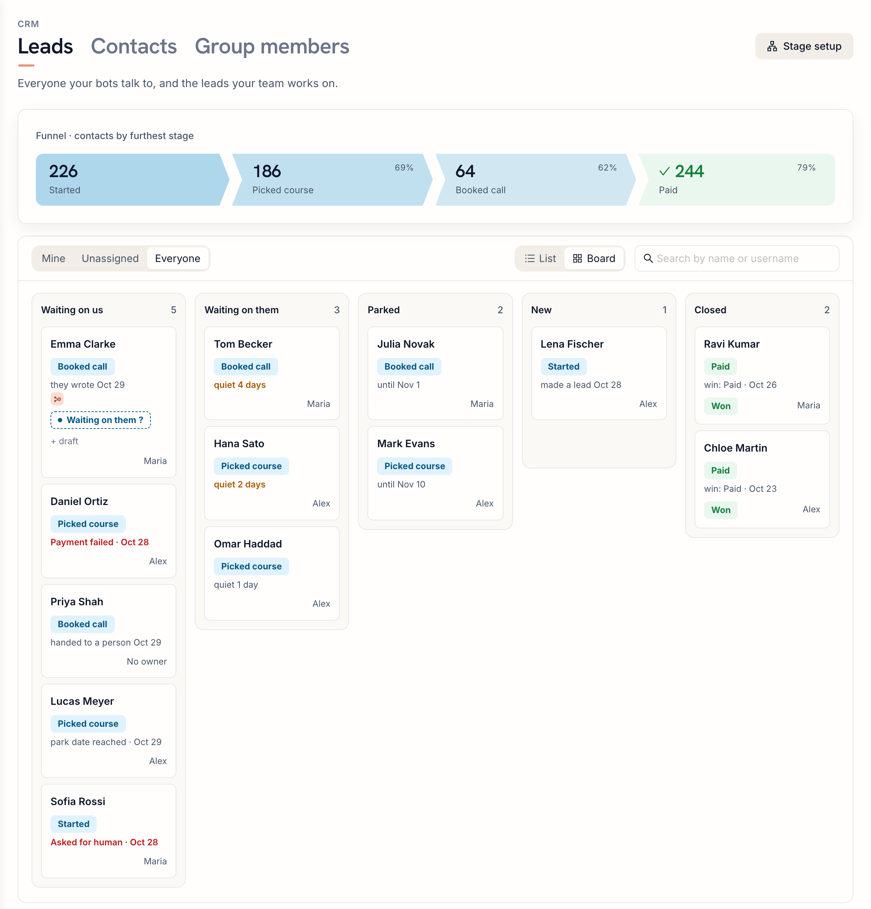Open the Contacts tab
The width and height of the screenshot is (871, 909).
click(x=134, y=46)
